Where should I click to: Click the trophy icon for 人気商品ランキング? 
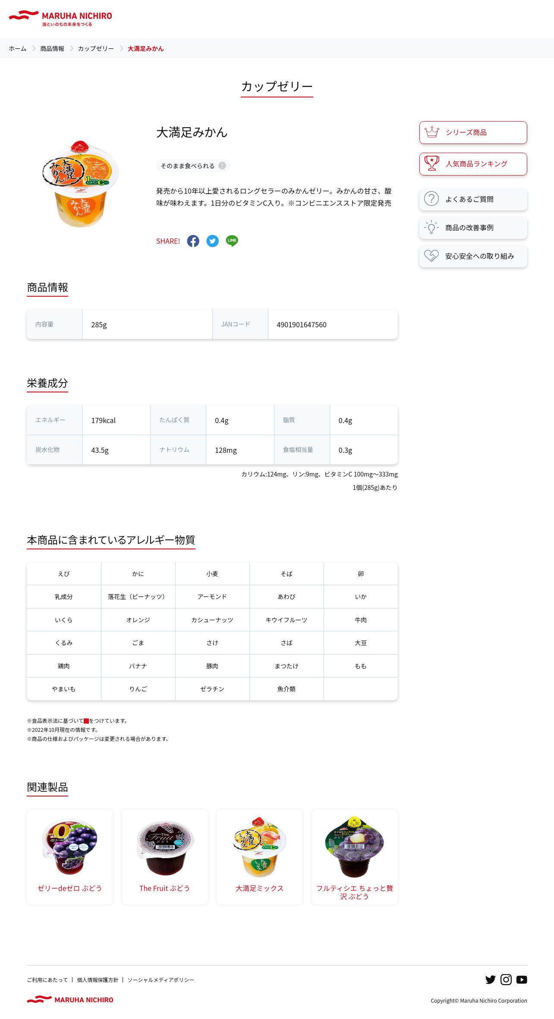[431, 164]
